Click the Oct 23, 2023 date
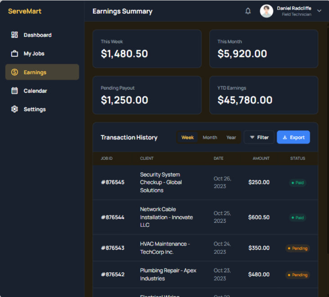This screenshot has width=329, height=297. tap(222, 274)
